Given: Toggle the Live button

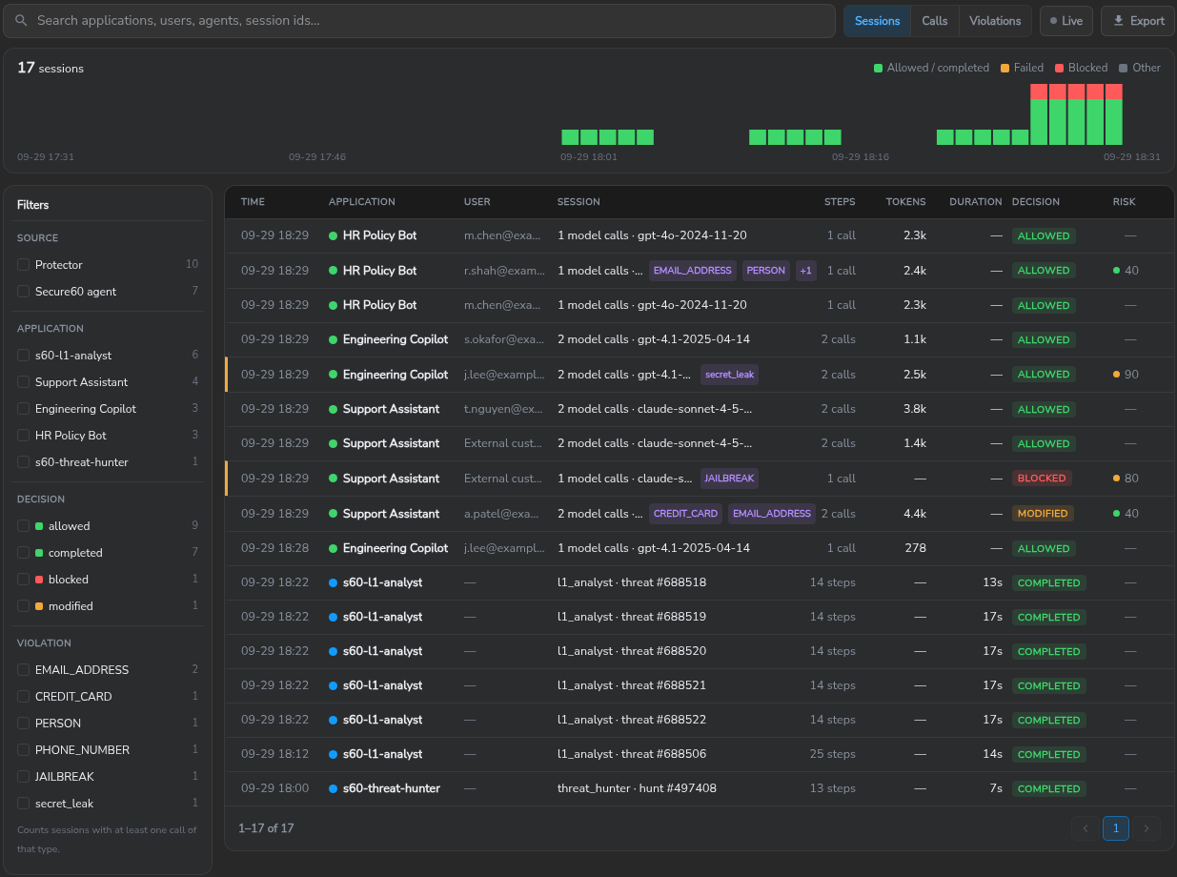Looking at the screenshot, I should pyautogui.click(x=1065, y=20).
